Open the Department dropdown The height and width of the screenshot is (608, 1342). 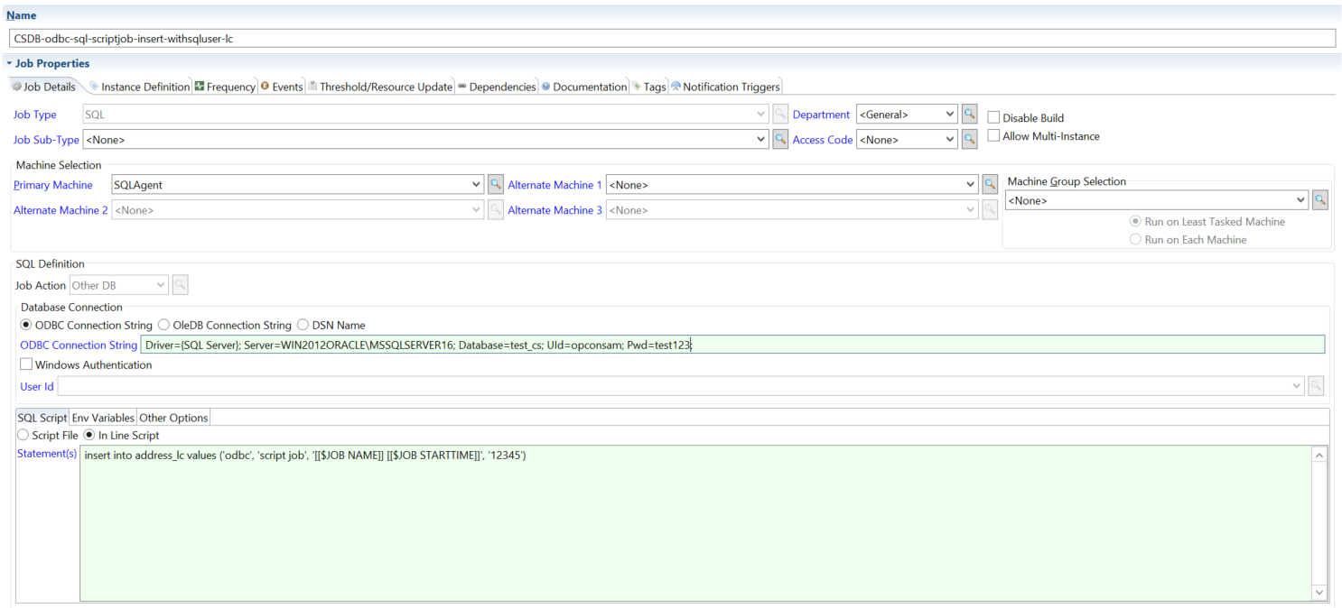coord(949,115)
